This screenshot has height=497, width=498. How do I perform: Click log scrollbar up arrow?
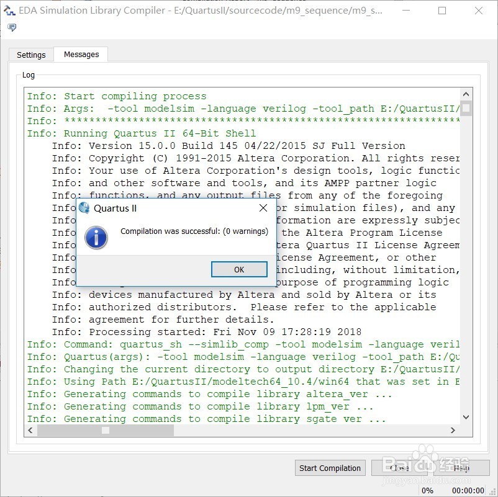click(466, 94)
